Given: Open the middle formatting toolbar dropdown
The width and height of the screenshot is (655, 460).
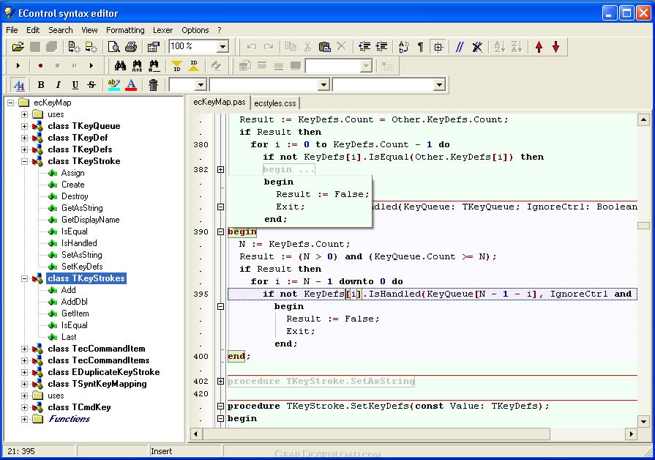Looking at the screenshot, I should 323,85.
